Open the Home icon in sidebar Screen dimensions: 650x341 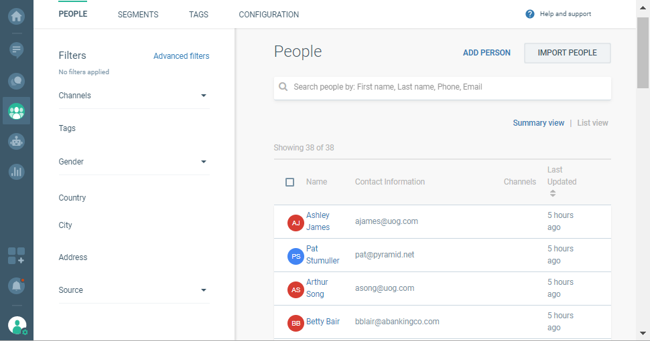coord(17,15)
